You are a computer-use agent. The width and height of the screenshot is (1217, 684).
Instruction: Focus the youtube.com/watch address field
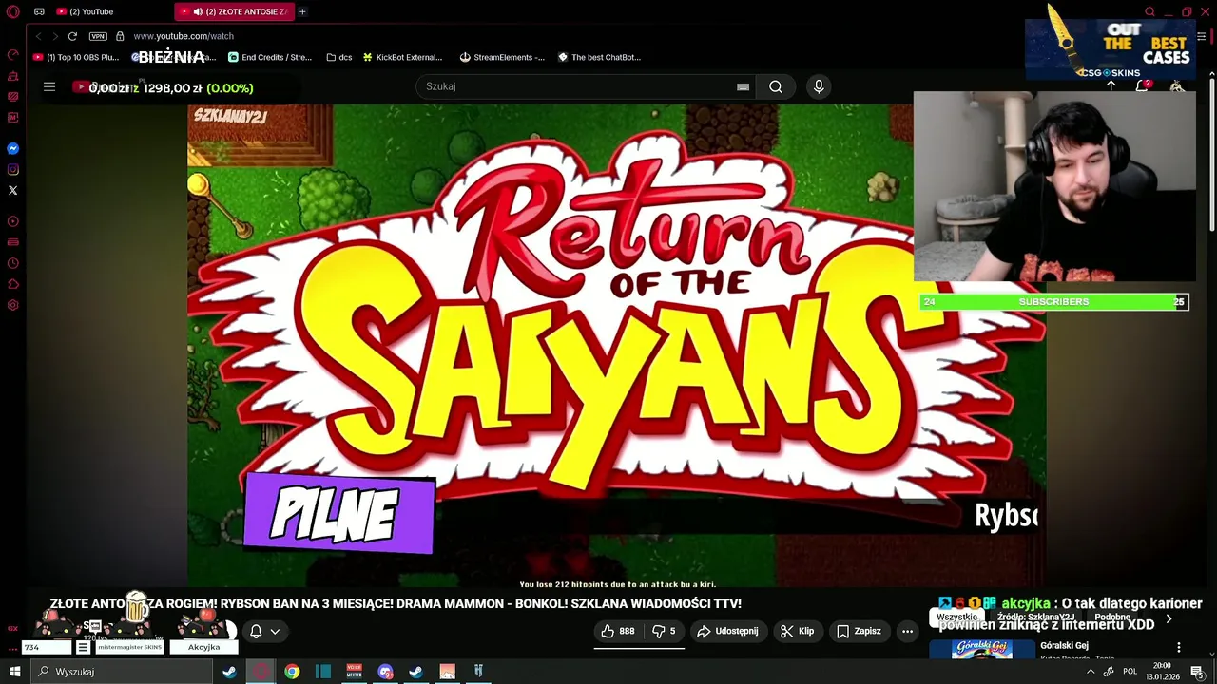(x=184, y=36)
